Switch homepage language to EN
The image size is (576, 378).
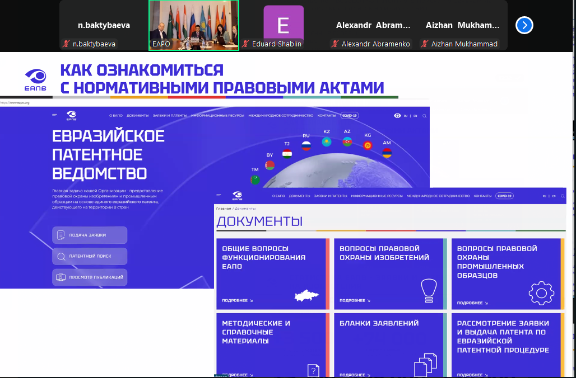[x=415, y=116]
